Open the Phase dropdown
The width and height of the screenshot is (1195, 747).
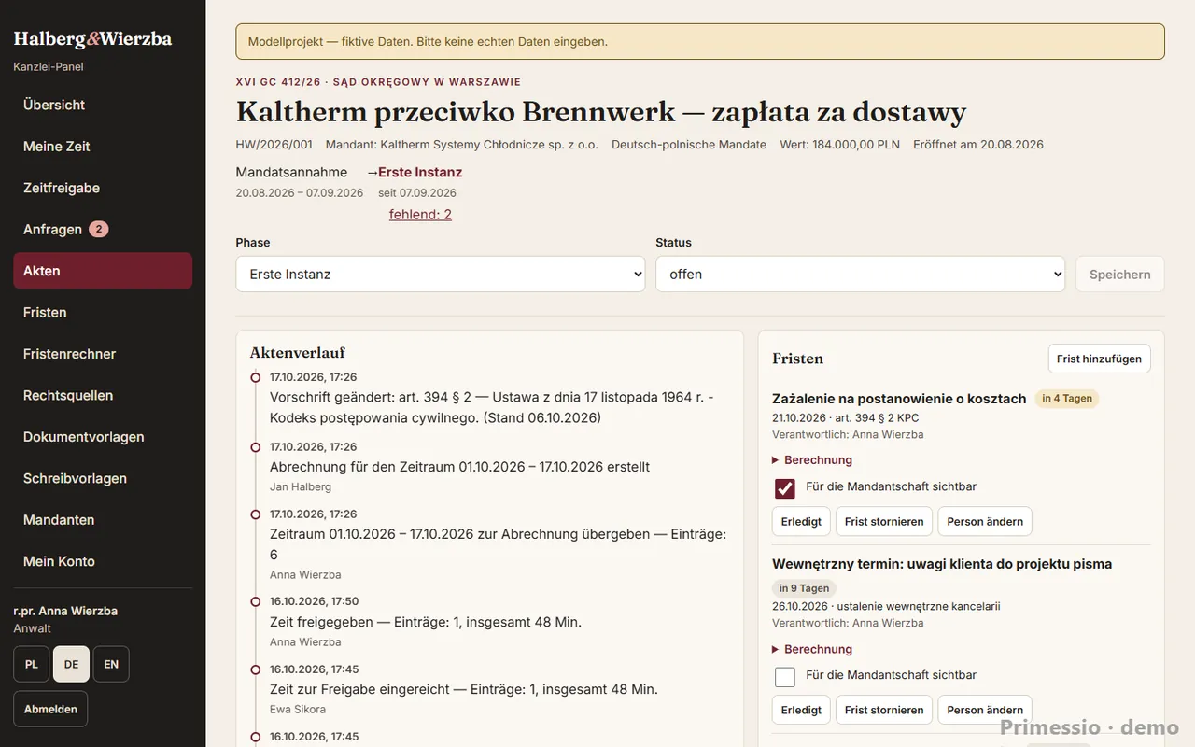[x=441, y=275]
